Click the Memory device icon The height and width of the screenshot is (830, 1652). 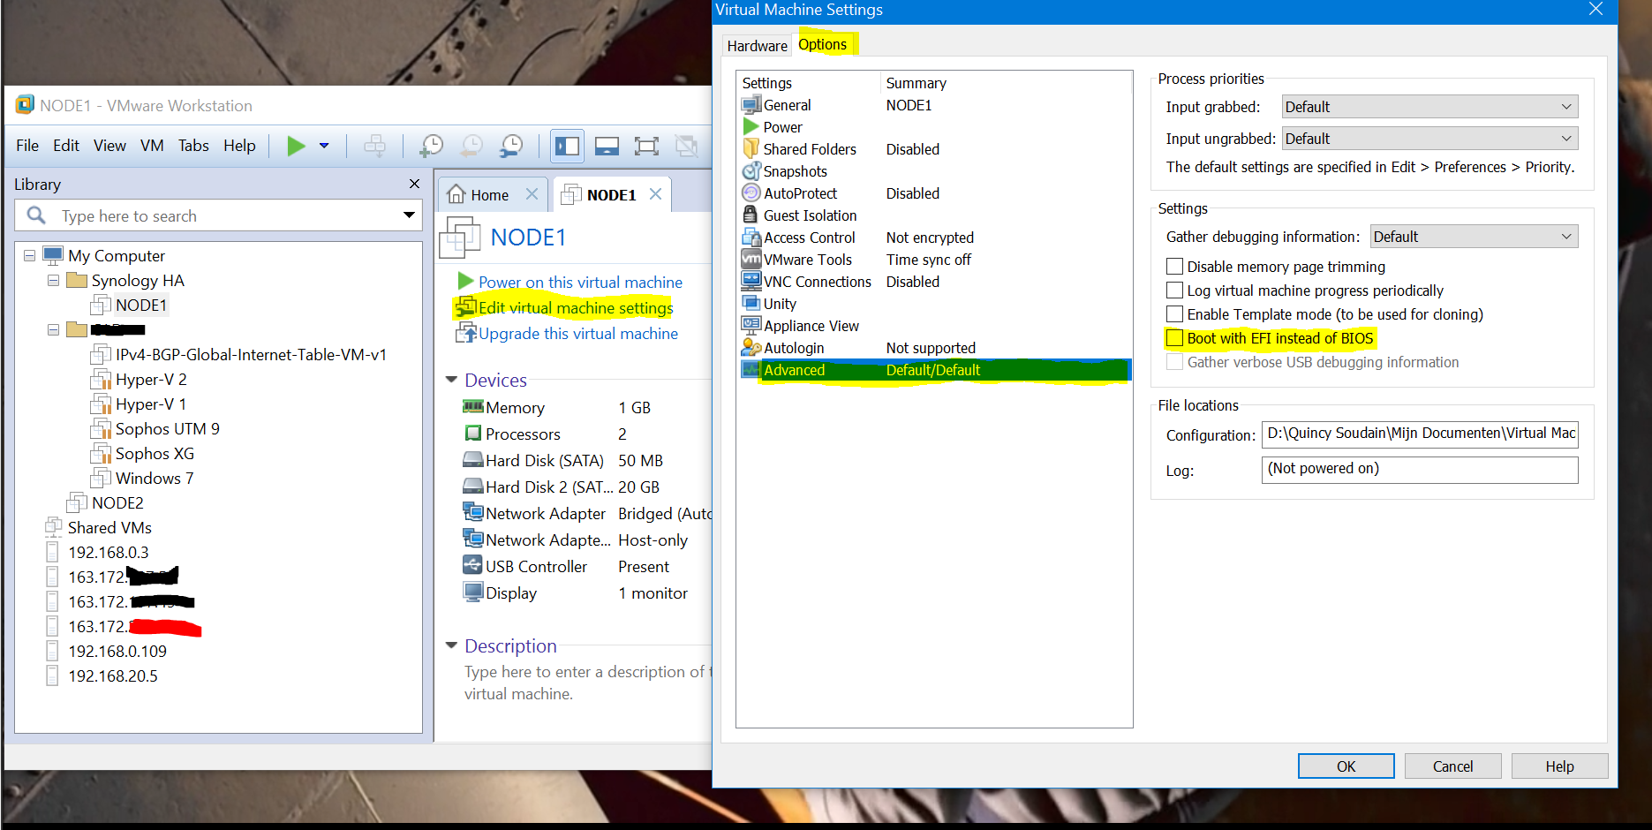point(473,407)
